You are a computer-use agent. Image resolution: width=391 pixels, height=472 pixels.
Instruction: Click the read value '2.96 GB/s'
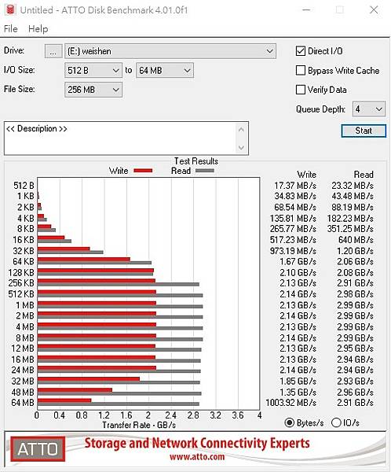pos(355,393)
